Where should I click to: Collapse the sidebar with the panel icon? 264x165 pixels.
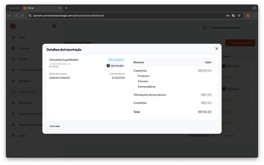pyautogui.click(x=54, y=26)
